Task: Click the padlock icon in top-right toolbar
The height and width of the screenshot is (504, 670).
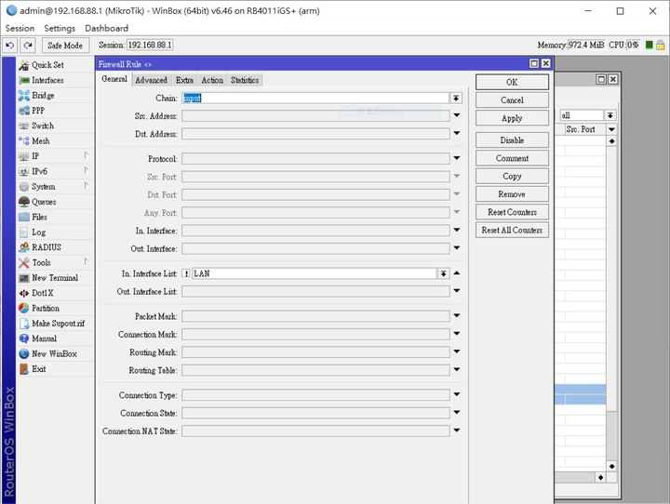Action: pos(660,45)
